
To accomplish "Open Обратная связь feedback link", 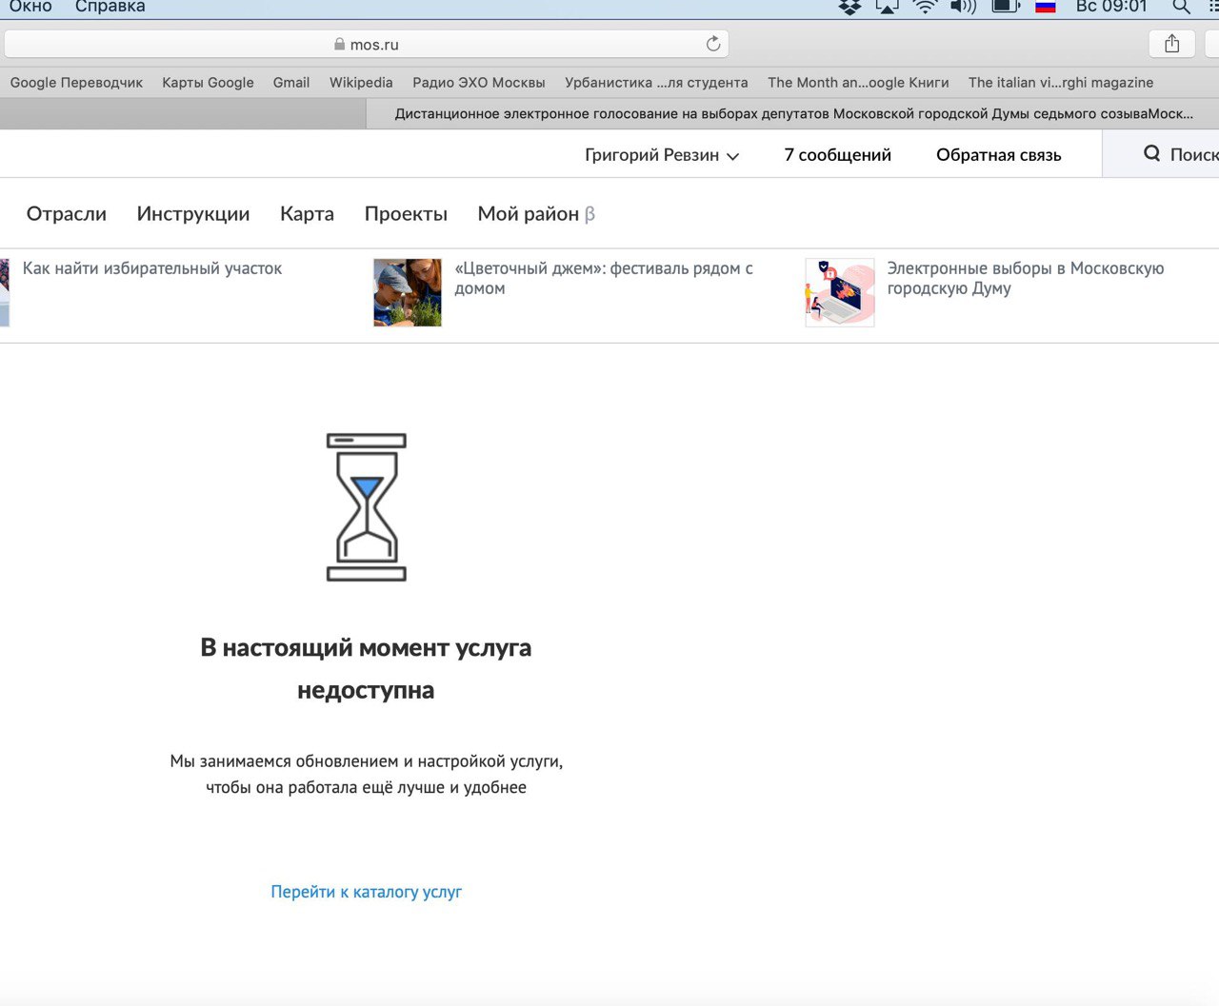I will click(x=998, y=155).
